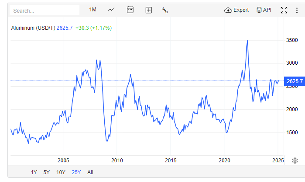Show All historical data range
Image resolution: width=305 pixels, height=182 pixels.
[x=90, y=172]
